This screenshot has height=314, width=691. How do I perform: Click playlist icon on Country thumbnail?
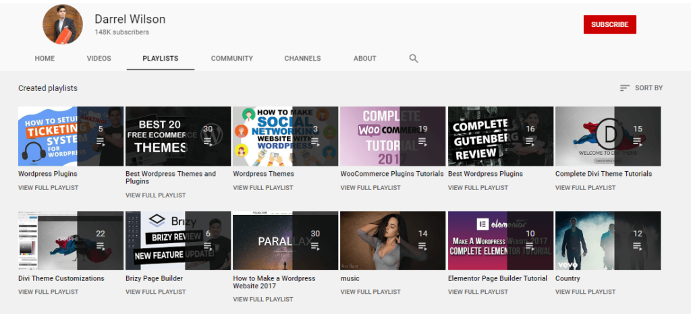(x=638, y=246)
